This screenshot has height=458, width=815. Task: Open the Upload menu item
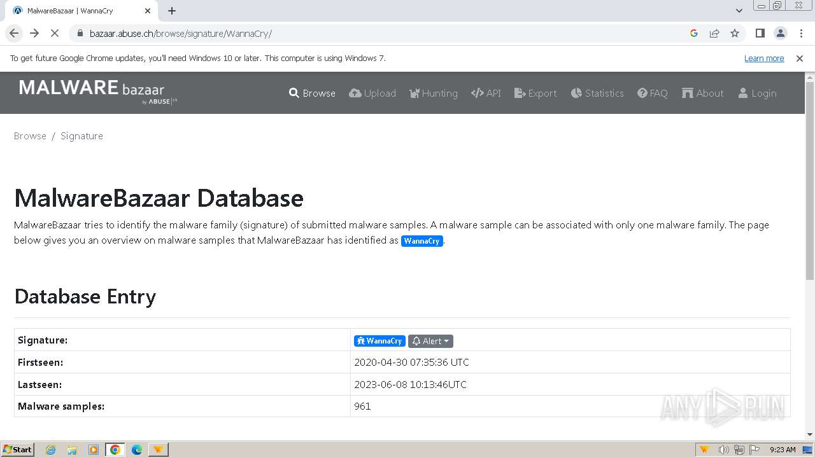372,93
